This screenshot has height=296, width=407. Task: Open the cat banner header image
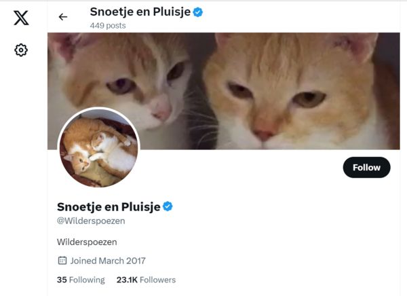point(223,91)
